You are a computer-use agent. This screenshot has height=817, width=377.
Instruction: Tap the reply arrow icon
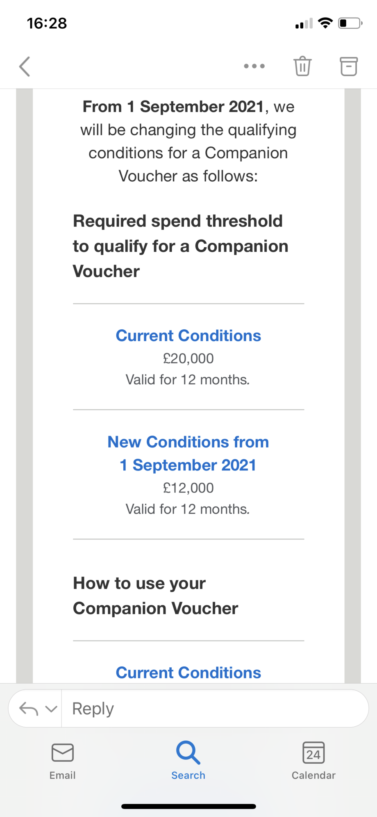pos(29,708)
